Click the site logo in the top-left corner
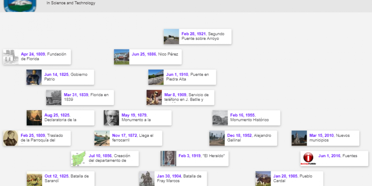Viewport: 372px width, 186px height. click(20, 5)
